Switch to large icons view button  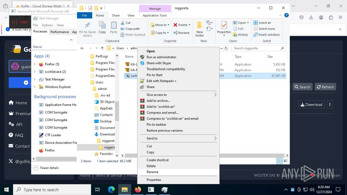click(285, 161)
